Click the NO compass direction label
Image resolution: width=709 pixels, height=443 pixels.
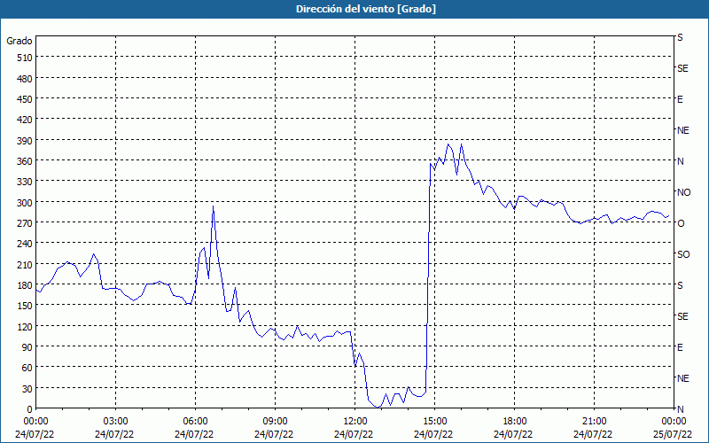tap(683, 192)
